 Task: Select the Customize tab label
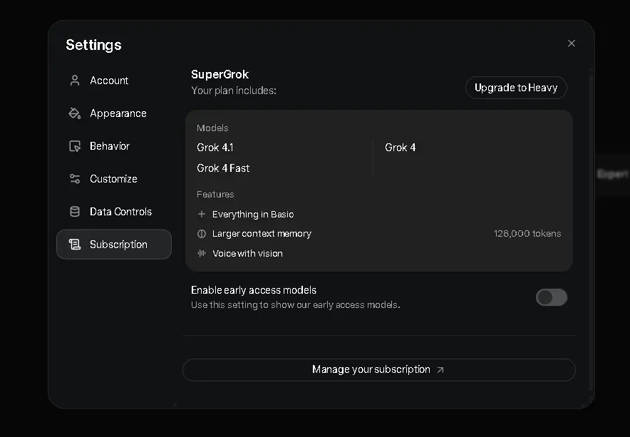pyautogui.click(x=114, y=179)
